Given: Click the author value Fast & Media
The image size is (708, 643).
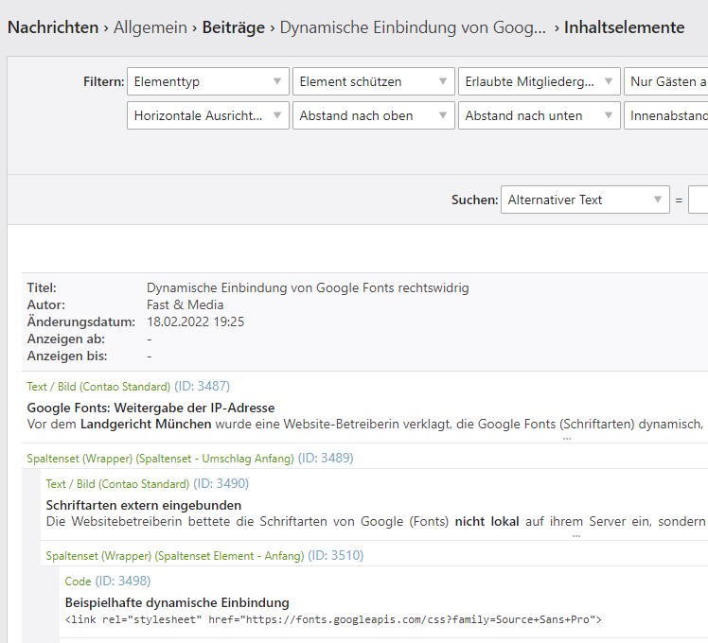Looking at the screenshot, I should (x=186, y=305).
